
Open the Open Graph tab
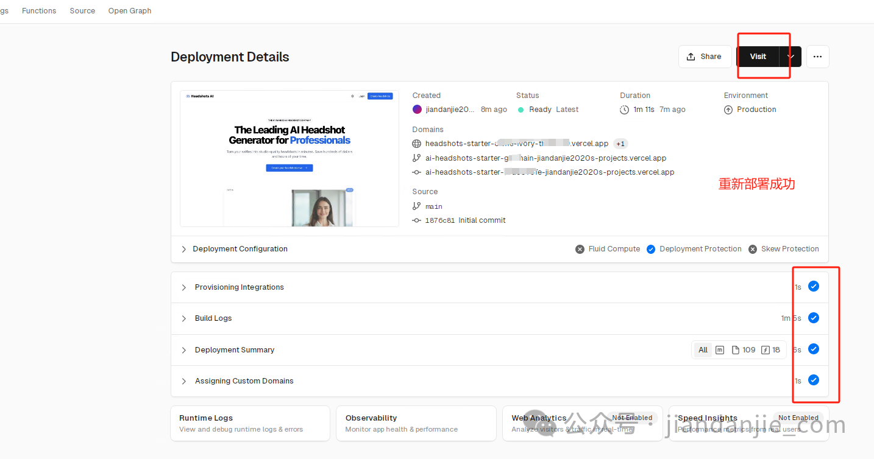[130, 11]
